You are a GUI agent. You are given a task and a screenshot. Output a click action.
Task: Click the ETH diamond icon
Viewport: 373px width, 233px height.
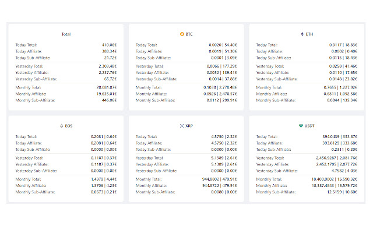[x=302, y=34]
